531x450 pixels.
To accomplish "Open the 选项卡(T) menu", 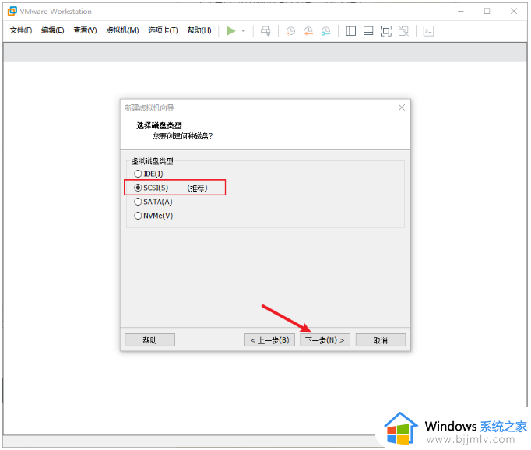I will pos(163,30).
